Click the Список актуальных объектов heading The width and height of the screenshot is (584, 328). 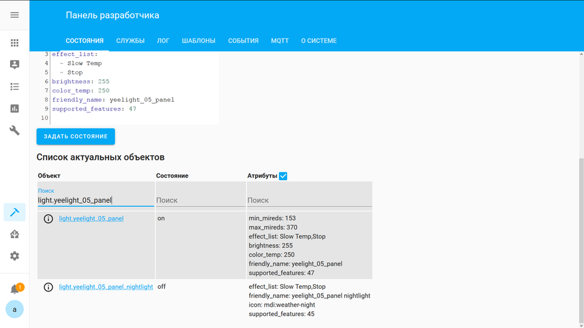[101, 157]
